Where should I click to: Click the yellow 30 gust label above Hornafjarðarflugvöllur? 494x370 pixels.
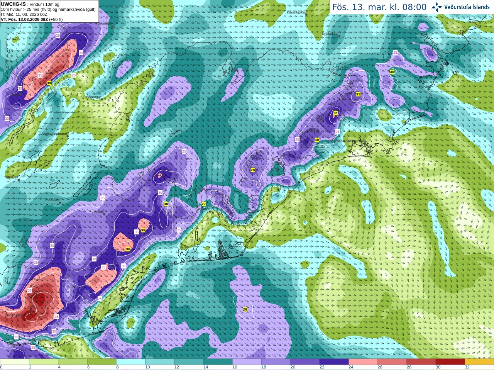point(317,140)
